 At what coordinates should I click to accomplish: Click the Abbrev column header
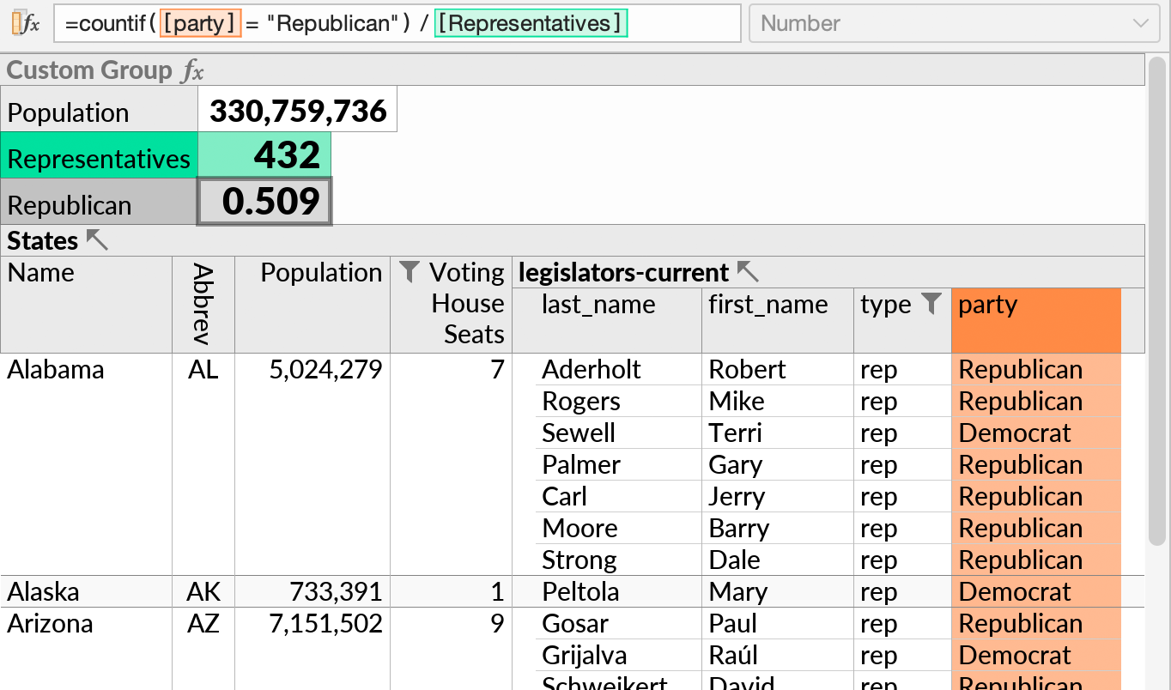(203, 304)
